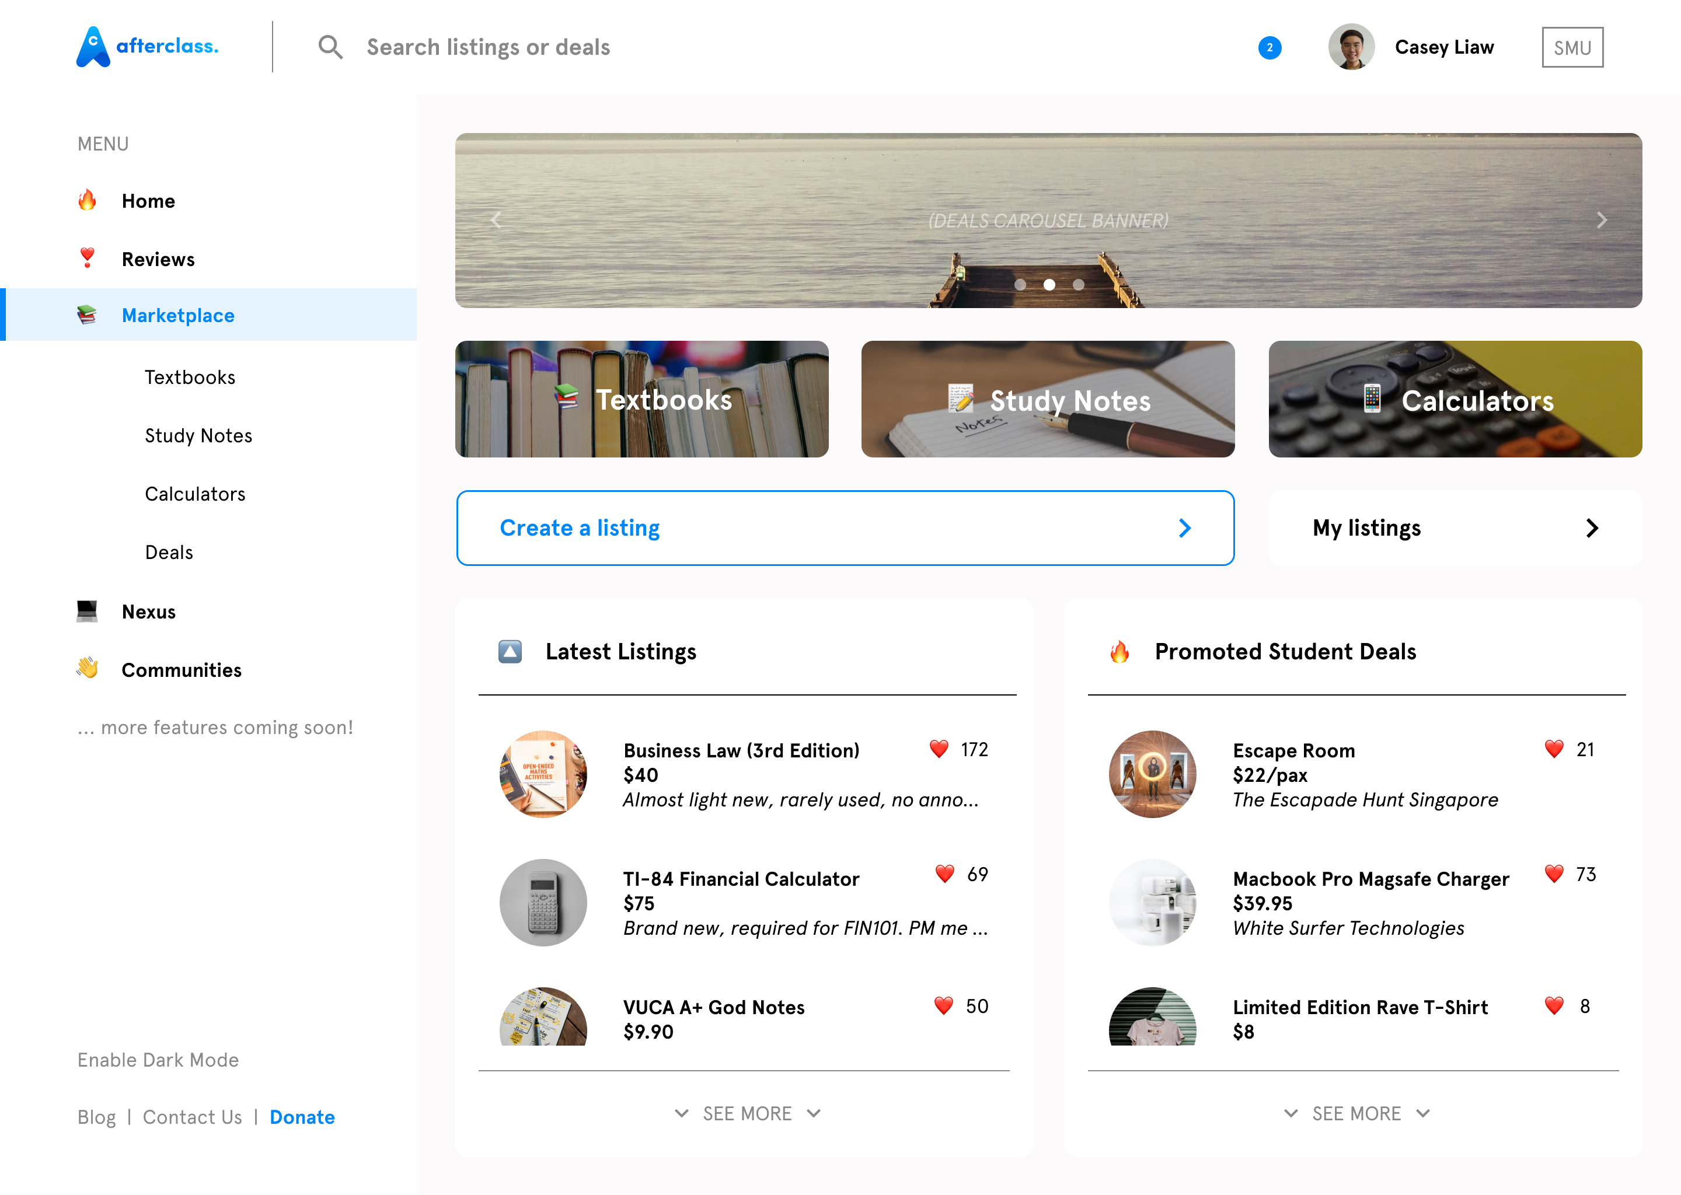Advance carousel with the right arrow

[x=1601, y=220]
